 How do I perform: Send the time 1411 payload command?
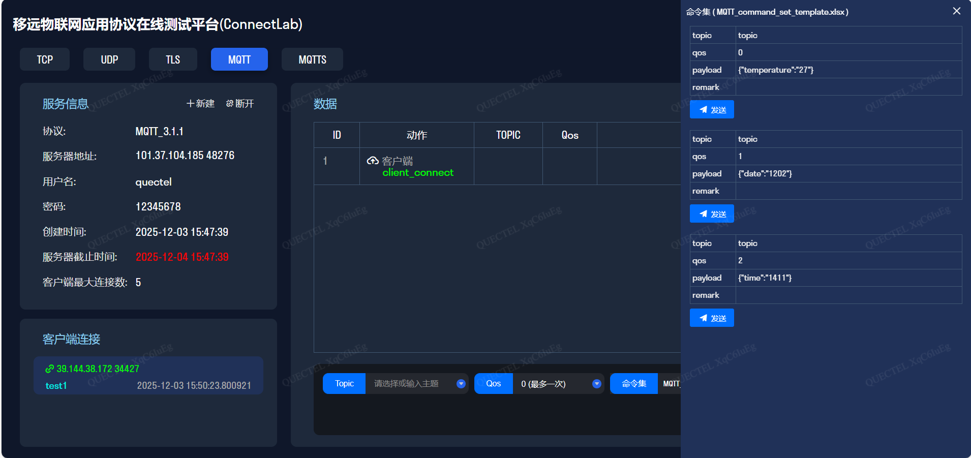[711, 318]
